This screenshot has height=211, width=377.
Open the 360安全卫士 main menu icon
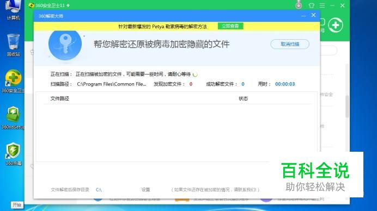322,5
